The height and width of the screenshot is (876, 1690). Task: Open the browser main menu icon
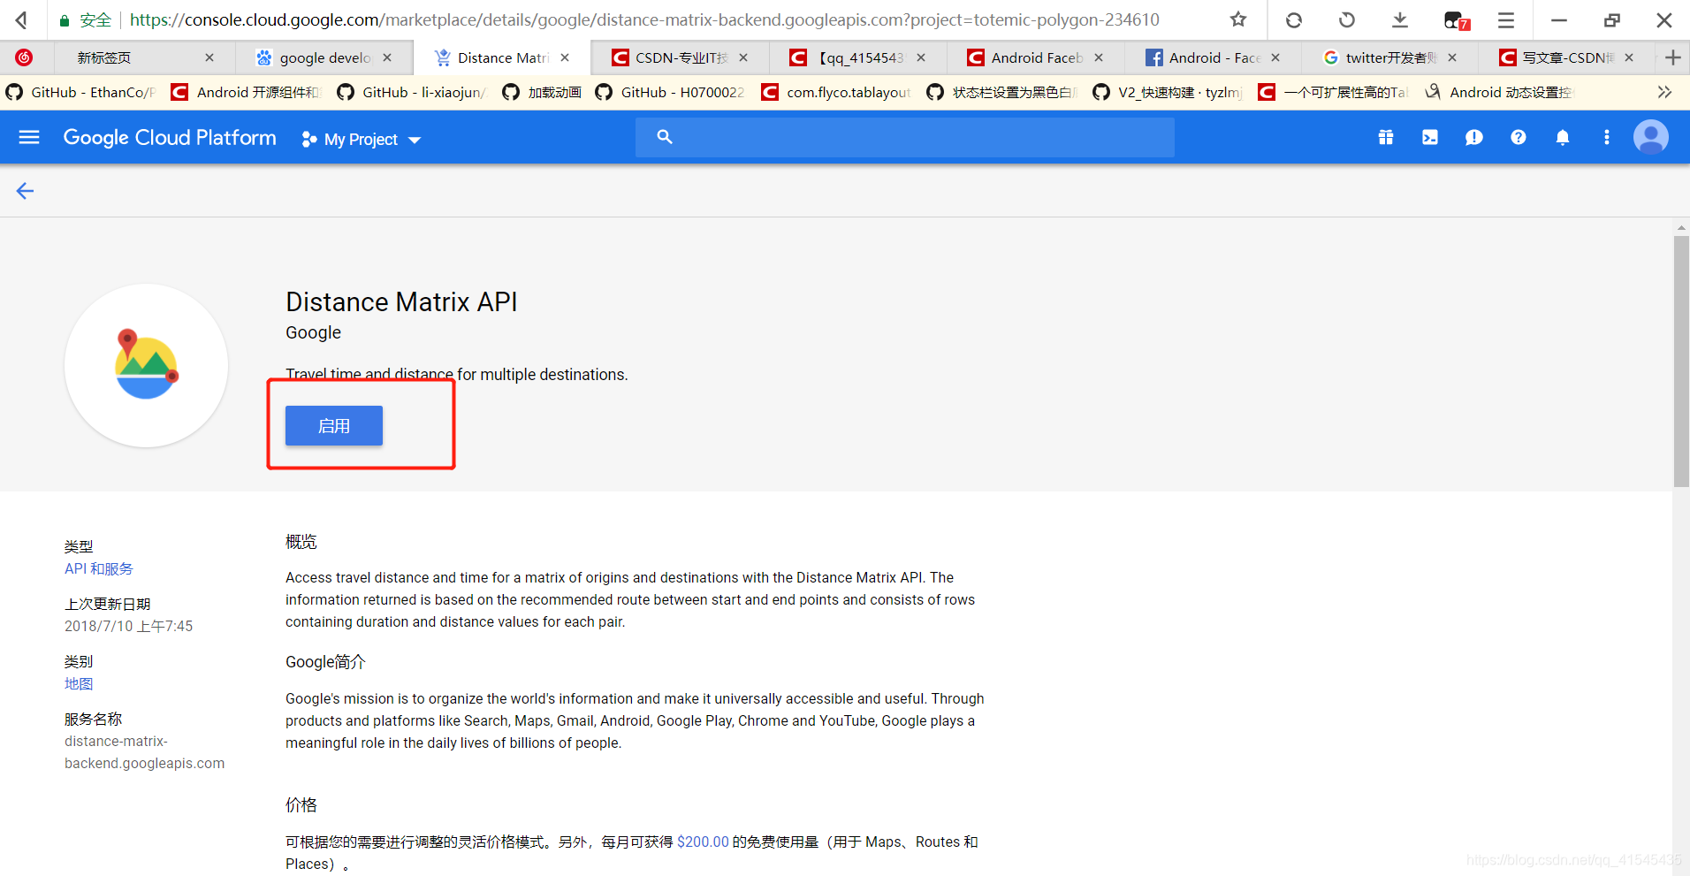1506,19
